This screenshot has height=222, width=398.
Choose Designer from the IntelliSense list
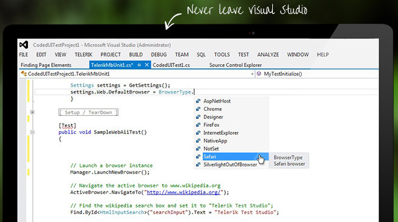point(213,117)
